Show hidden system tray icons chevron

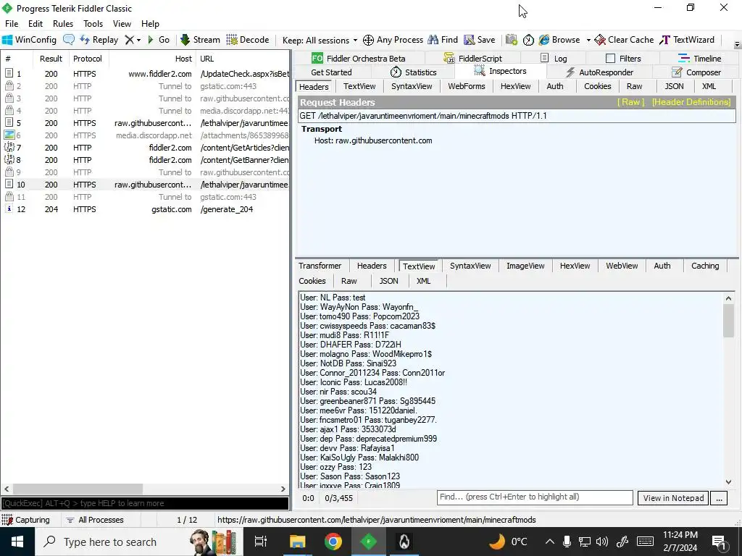point(549,542)
